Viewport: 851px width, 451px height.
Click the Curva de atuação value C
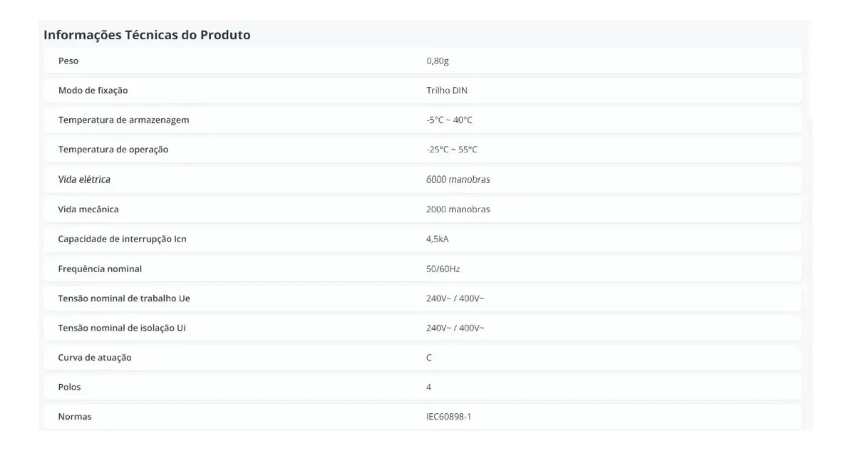429,358
